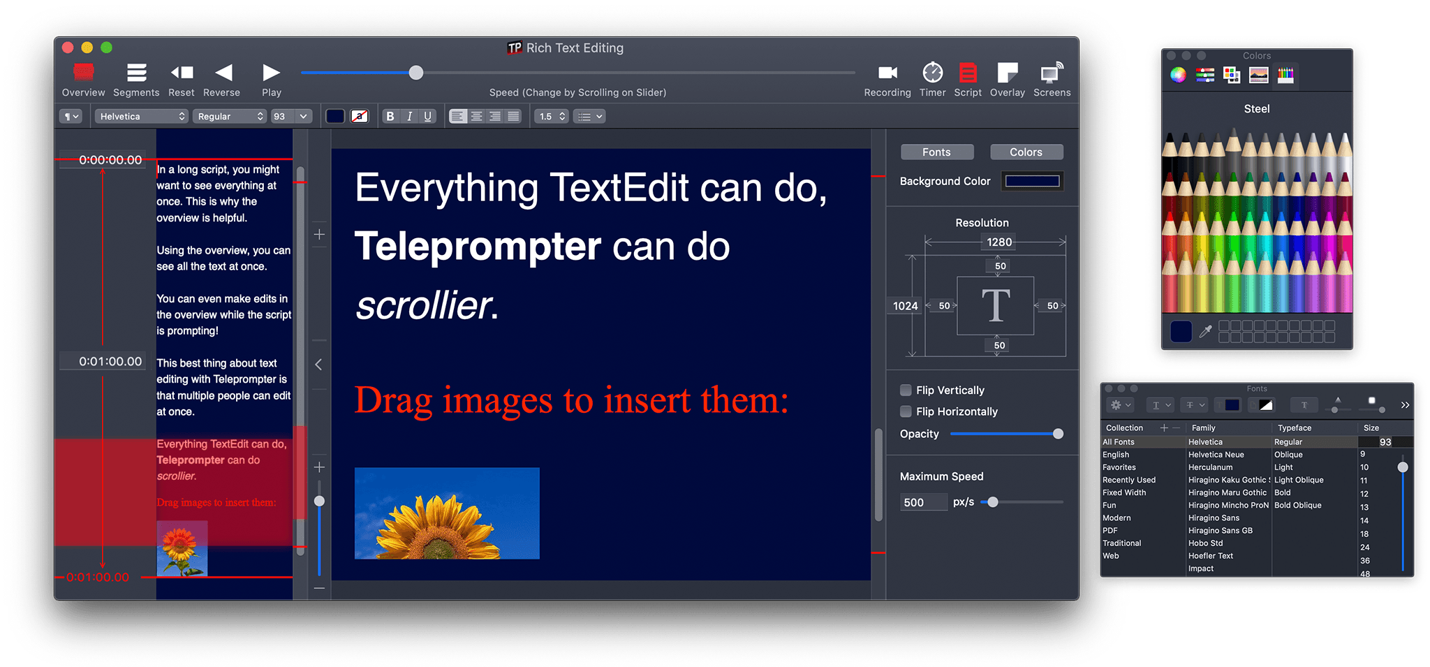The image size is (1430, 667).
Task: Click the text color swatch in format bar
Action: [335, 117]
